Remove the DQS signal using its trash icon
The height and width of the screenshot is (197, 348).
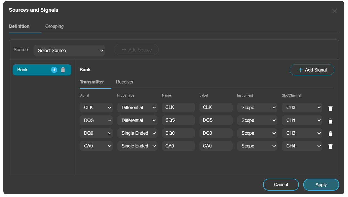coord(330,121)
